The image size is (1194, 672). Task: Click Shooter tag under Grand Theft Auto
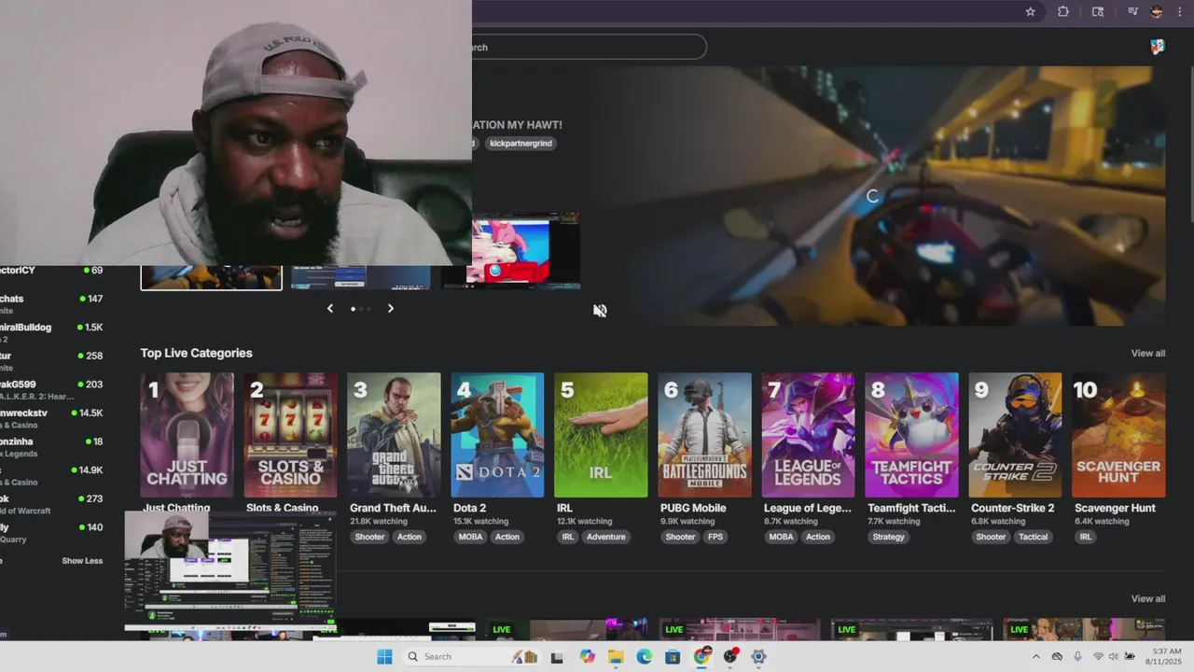pyautogui.click(x=369, y=537)
